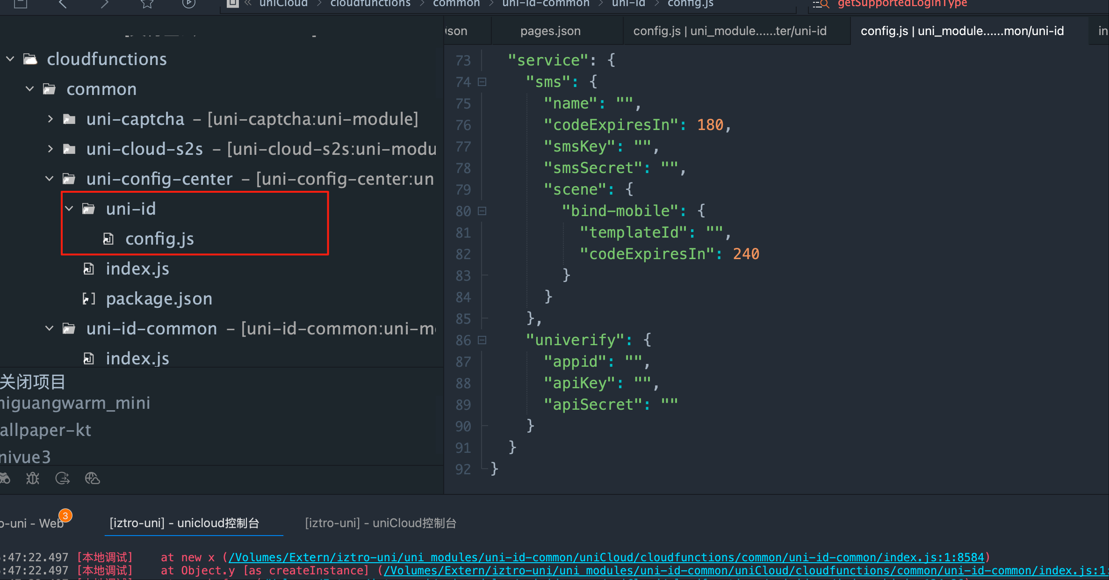Image resolution: width=1109 pixels, height=580 pixels.
Task: Click the run play-circle icon in the toolbar
Action: (188, 4)
